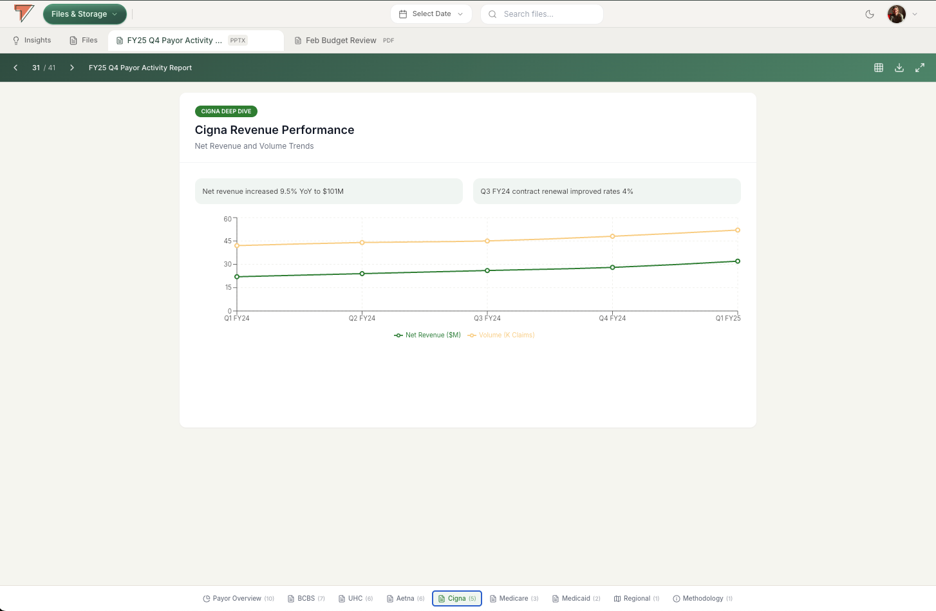Click the app logo icon
Screen dimensions: 936x611
[x=24, y=14]
